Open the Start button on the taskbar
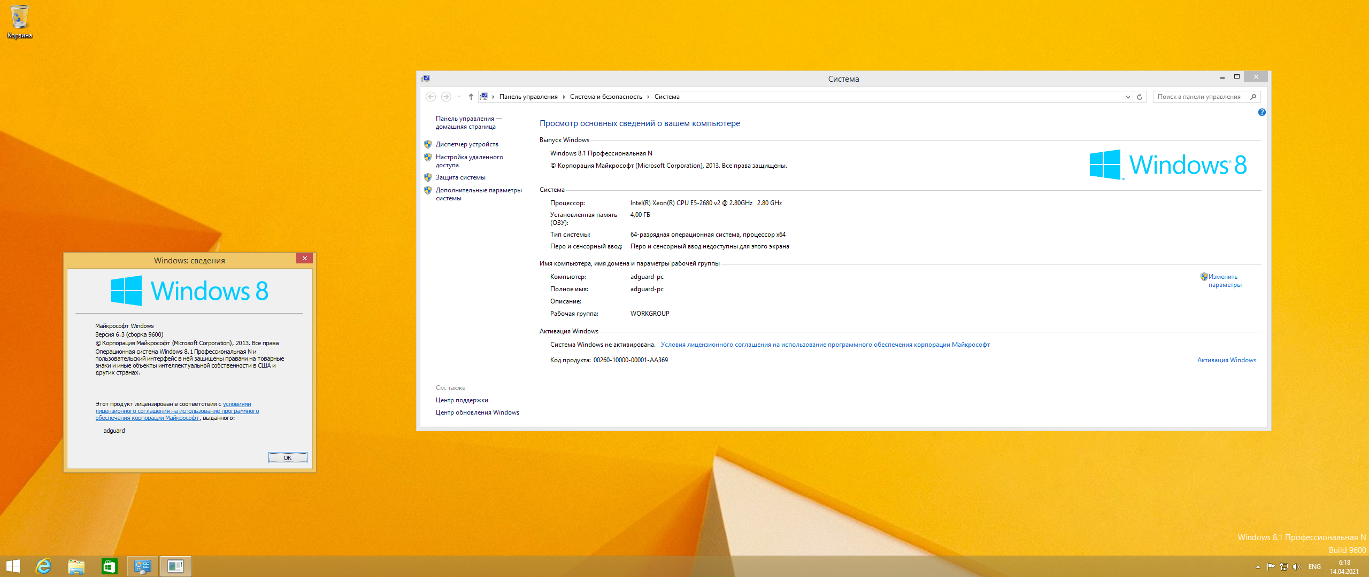The height and width of the screenshot is (577, 1369). 13,566
